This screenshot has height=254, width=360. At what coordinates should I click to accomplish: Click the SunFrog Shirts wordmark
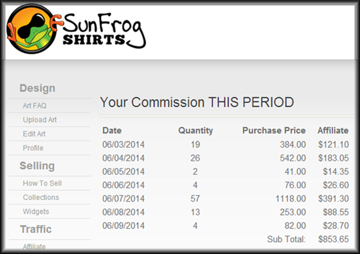[104, 31]
